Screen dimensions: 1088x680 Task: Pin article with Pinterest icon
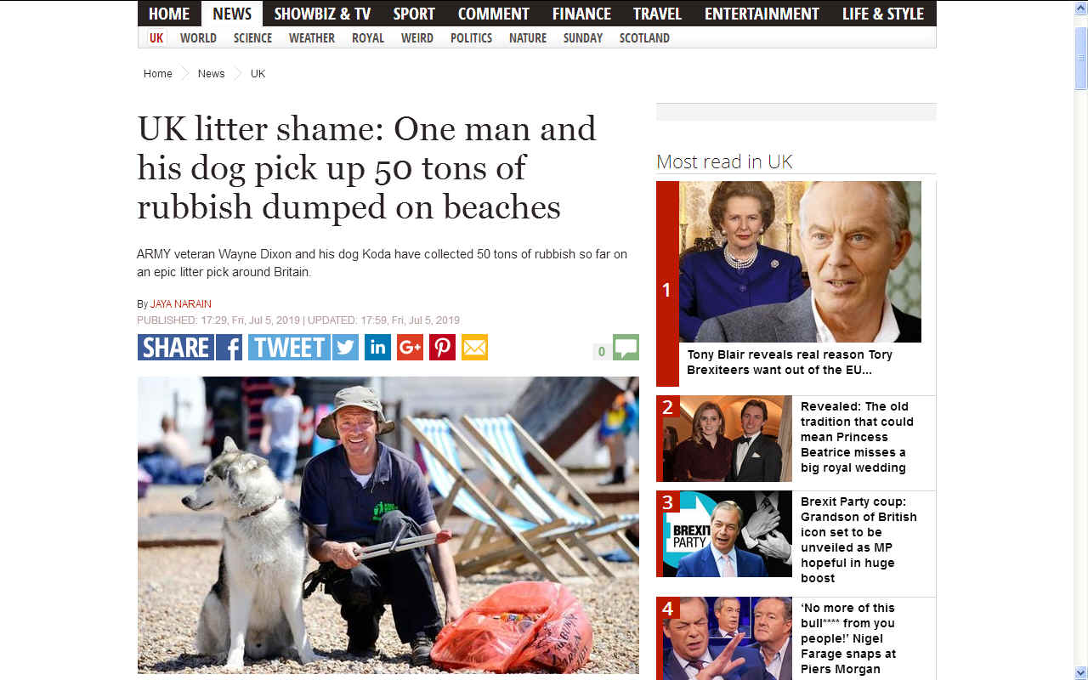click(442, 347)
